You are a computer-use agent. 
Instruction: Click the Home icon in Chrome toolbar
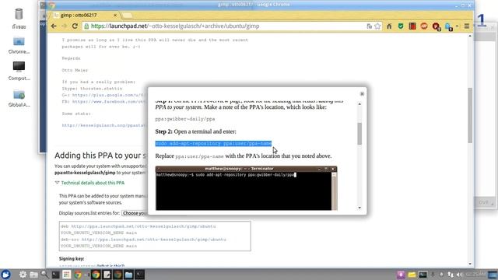tap(389, 26)
